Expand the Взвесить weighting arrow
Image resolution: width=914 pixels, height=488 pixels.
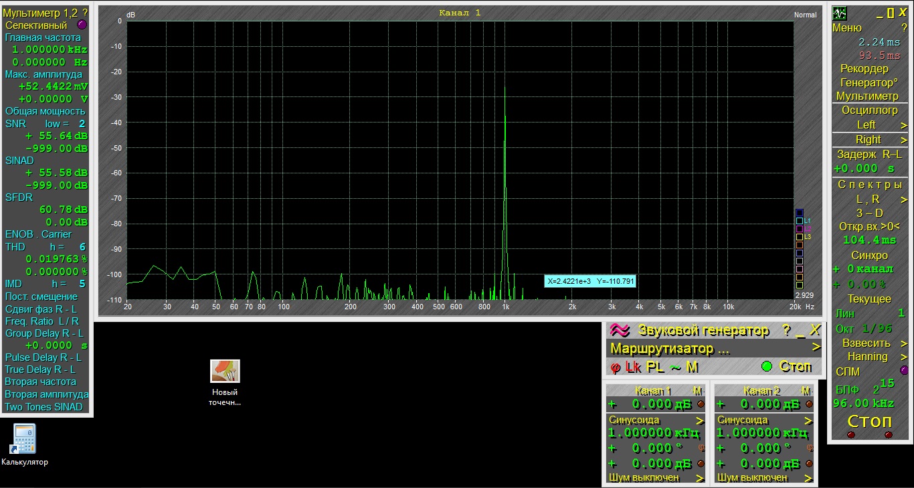903,343
